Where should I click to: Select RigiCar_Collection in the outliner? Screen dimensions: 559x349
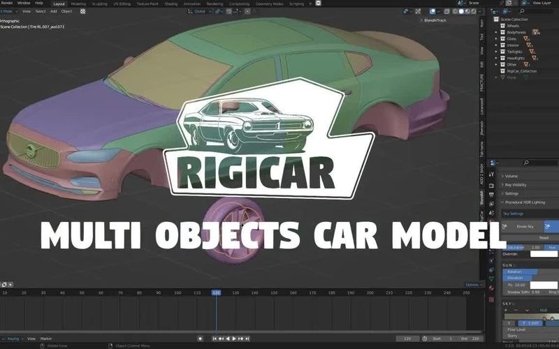[x=521, y=71]
